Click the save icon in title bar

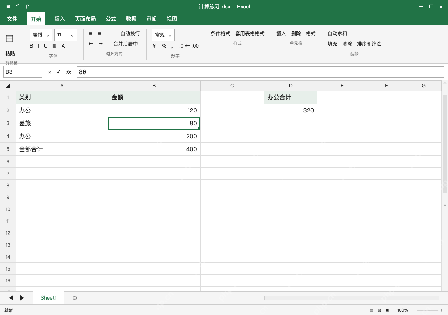click(x=8, y=6)
